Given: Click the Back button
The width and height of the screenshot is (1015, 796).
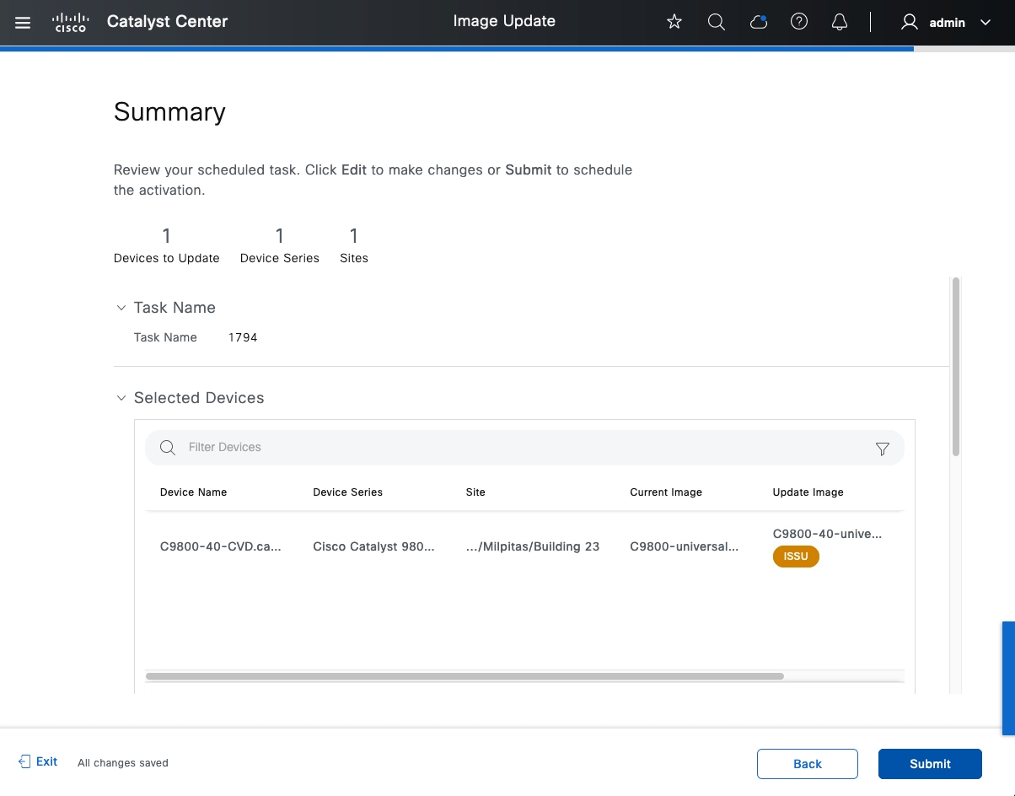Looking at the screenshot, I should coord(807,764).
